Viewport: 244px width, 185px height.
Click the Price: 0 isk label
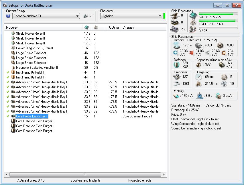[179, 115]
